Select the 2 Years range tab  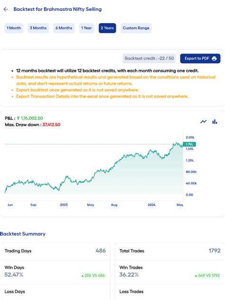[x=107, y=28]
